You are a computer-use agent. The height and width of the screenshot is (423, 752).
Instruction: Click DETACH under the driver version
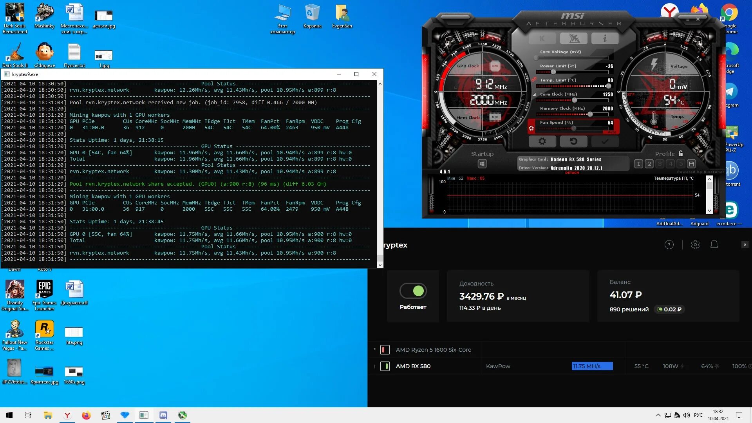click(x=572, y=173)
